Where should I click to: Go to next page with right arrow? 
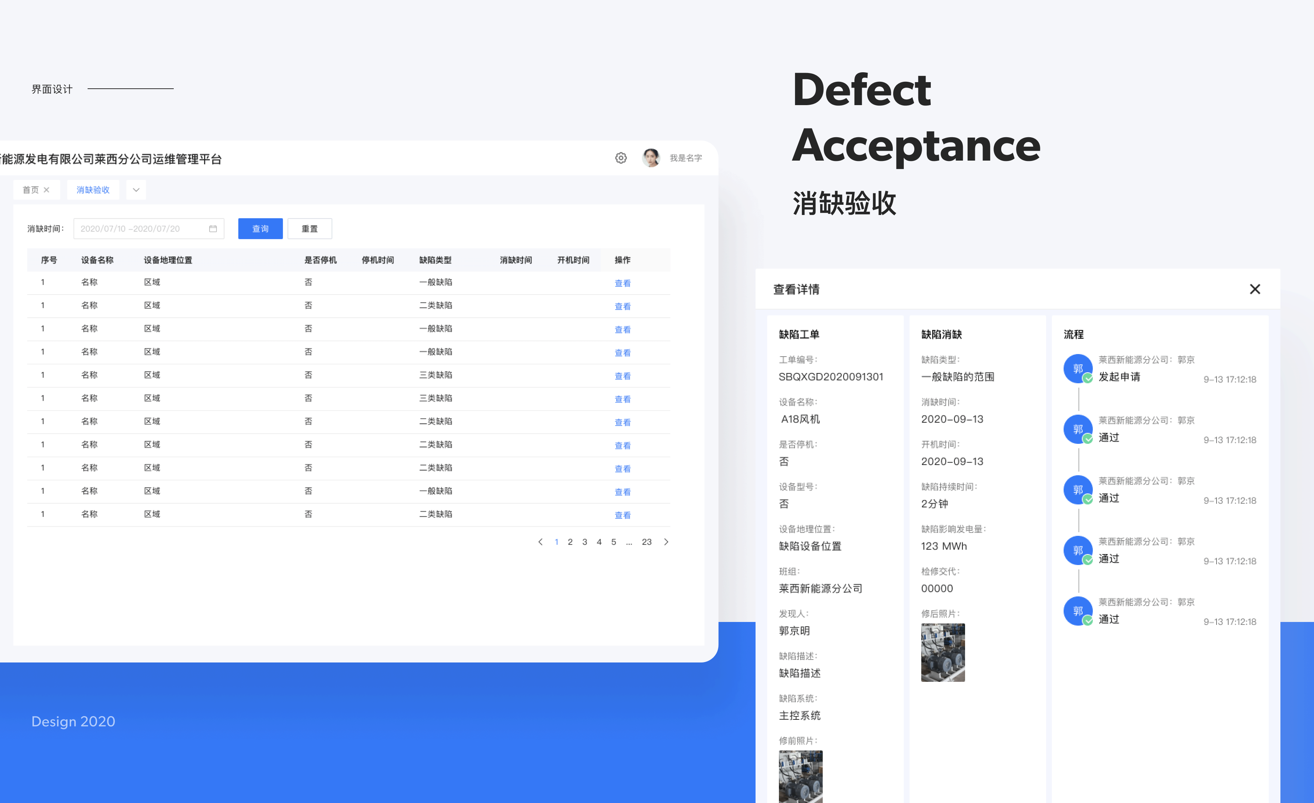point(666,542)
